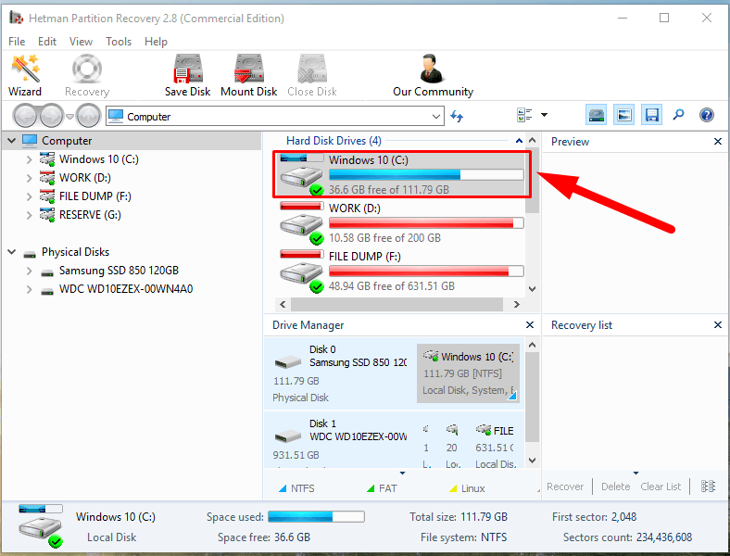Expand FILE DUMP (F:) in tree
Screen dimensions: 730x556
(30, 196)
